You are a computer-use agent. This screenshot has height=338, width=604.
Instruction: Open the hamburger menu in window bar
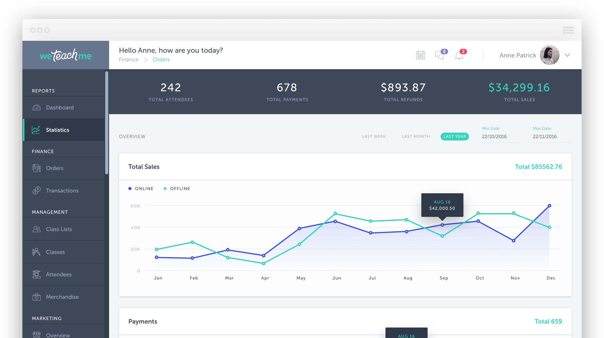pyautogui.click(x=568, y=30)
